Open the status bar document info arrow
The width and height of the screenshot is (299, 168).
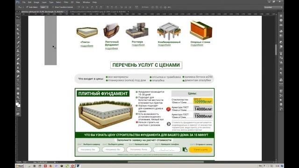point(55,162)
